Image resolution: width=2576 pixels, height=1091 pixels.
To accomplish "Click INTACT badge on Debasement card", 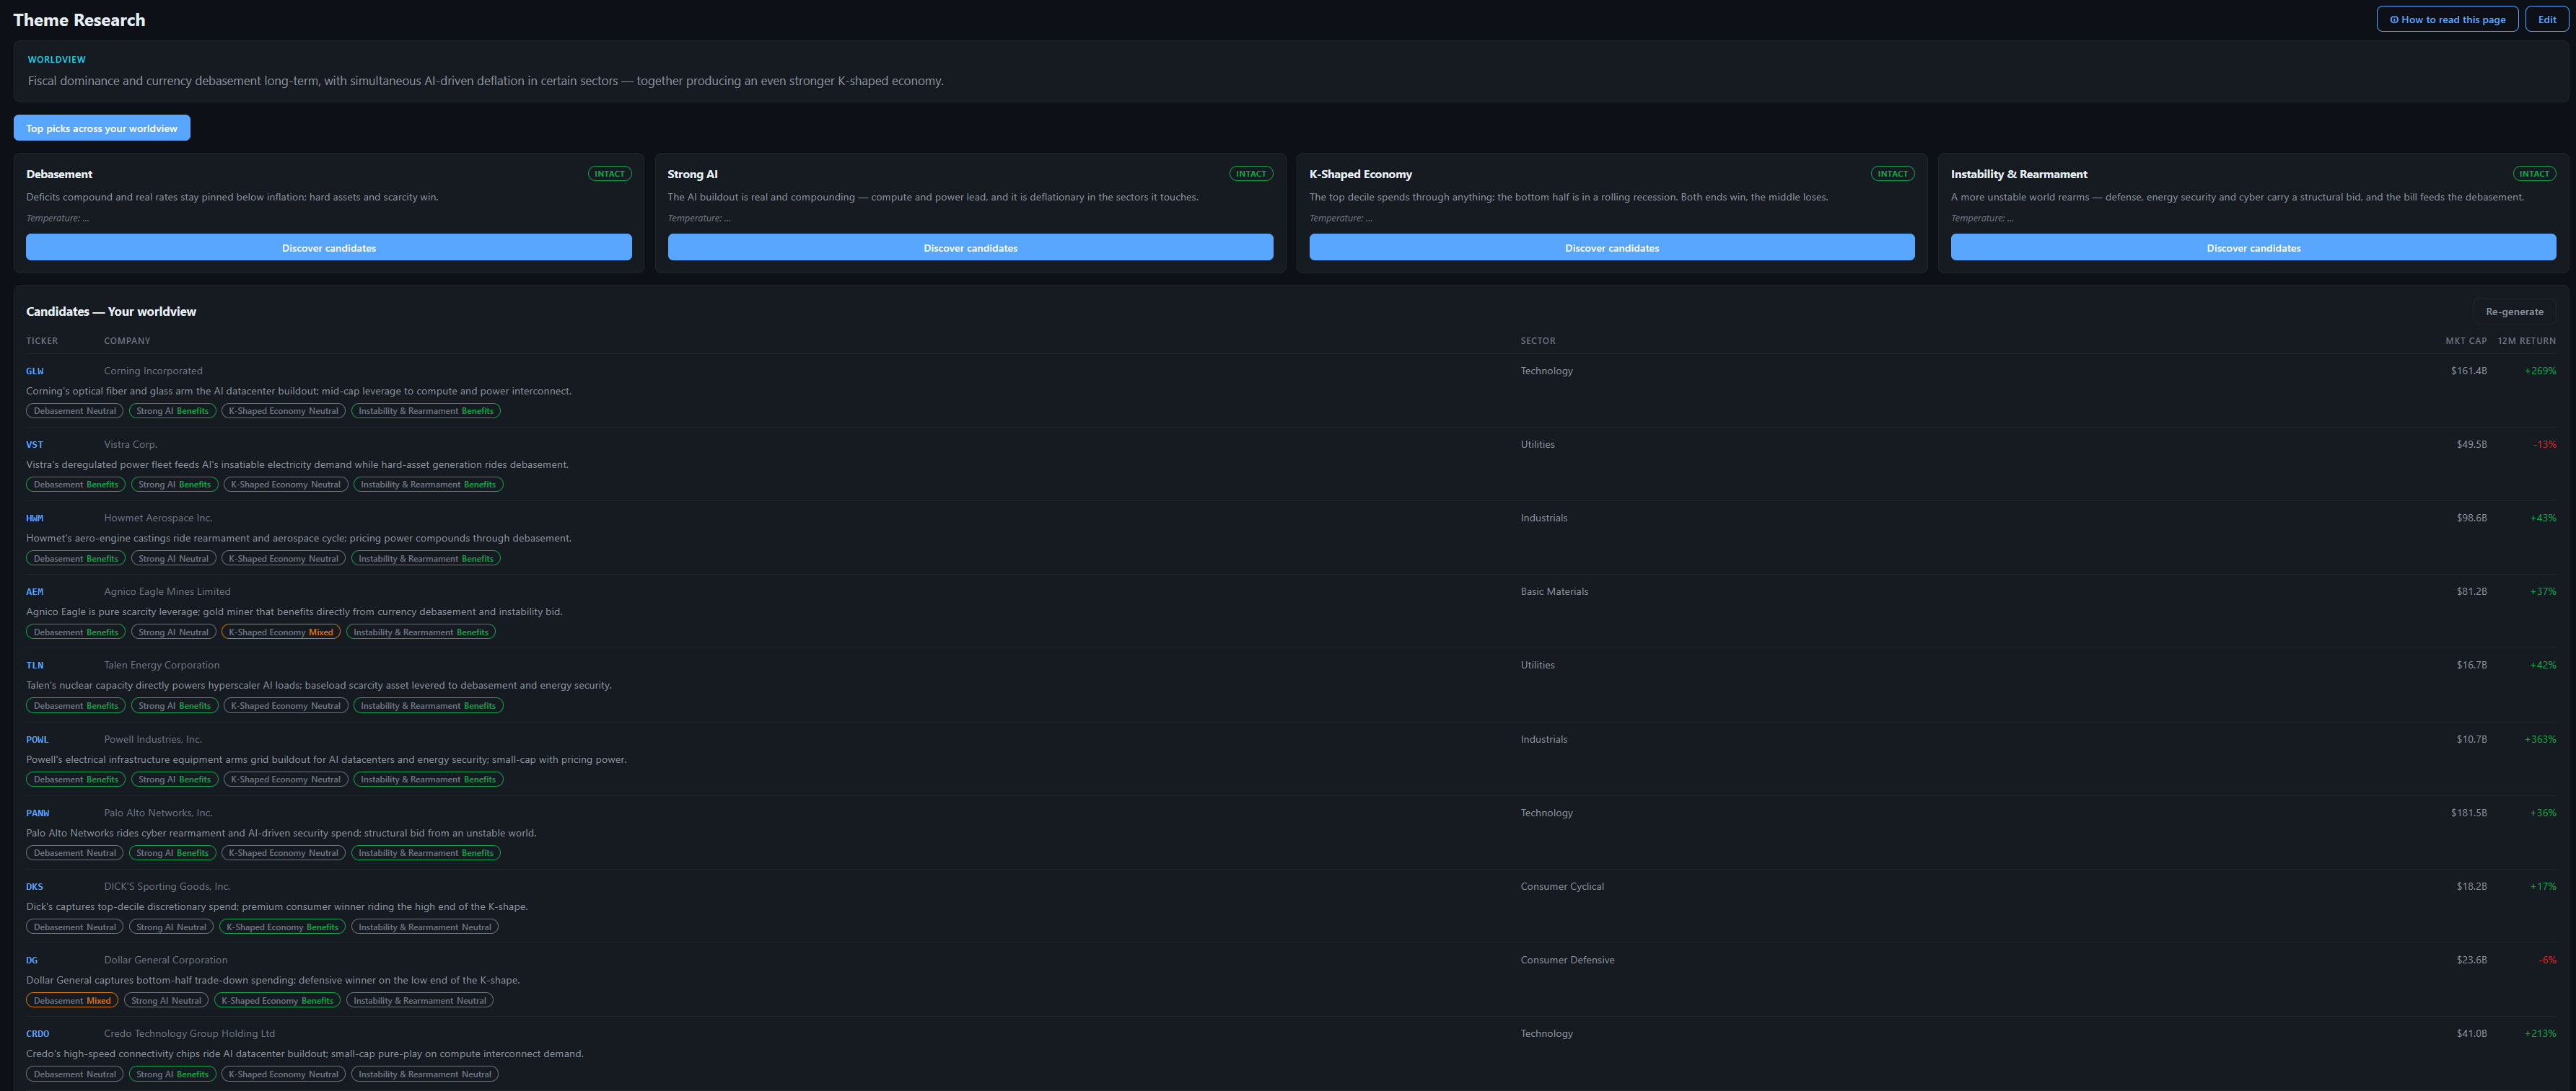I will coord(609,174).
